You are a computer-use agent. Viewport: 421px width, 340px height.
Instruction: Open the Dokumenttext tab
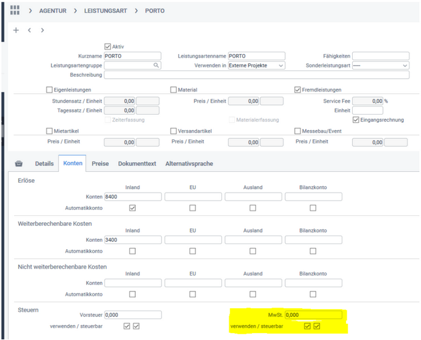137,164
